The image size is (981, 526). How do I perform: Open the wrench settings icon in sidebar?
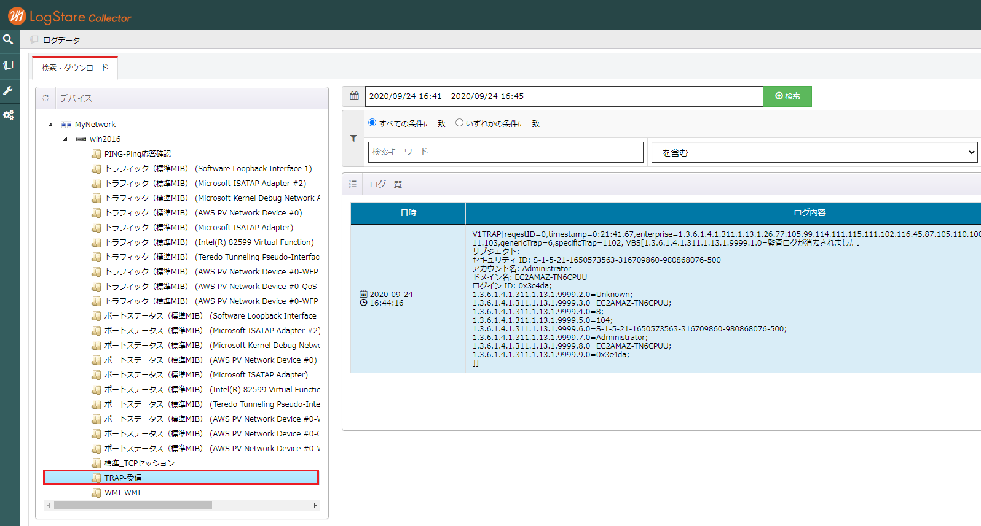point(8,90)
